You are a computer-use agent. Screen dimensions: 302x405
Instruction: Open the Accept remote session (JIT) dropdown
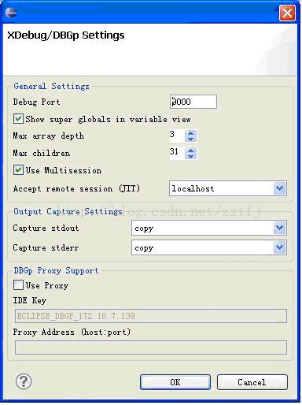[279, 188]
